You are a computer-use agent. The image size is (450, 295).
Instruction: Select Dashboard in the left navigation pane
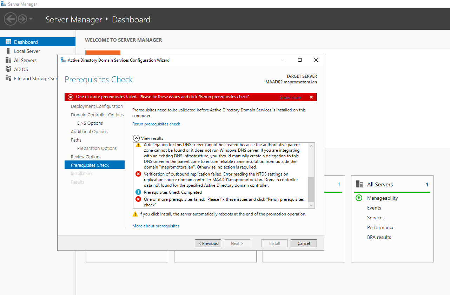point(38,42)
